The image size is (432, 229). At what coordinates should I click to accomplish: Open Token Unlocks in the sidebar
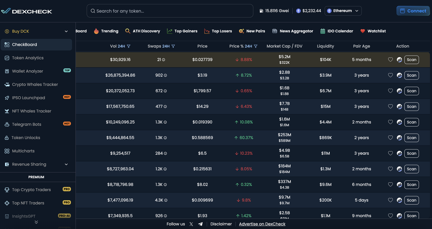pyautogui.click(x=26, y=138)
